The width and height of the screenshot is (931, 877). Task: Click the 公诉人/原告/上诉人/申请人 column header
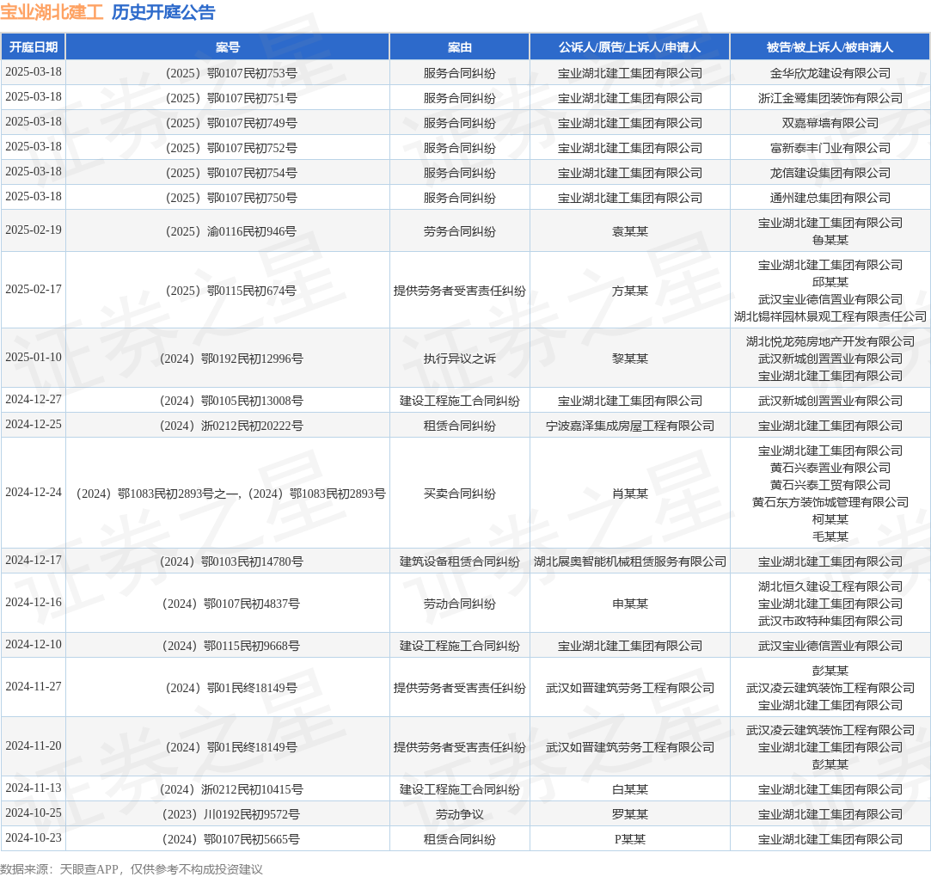pyautogui.click(x=629, y=47)
